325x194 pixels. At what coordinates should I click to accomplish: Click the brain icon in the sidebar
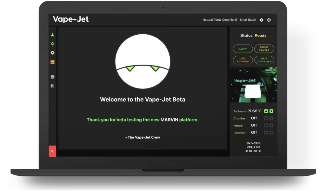tap(52, 86)
